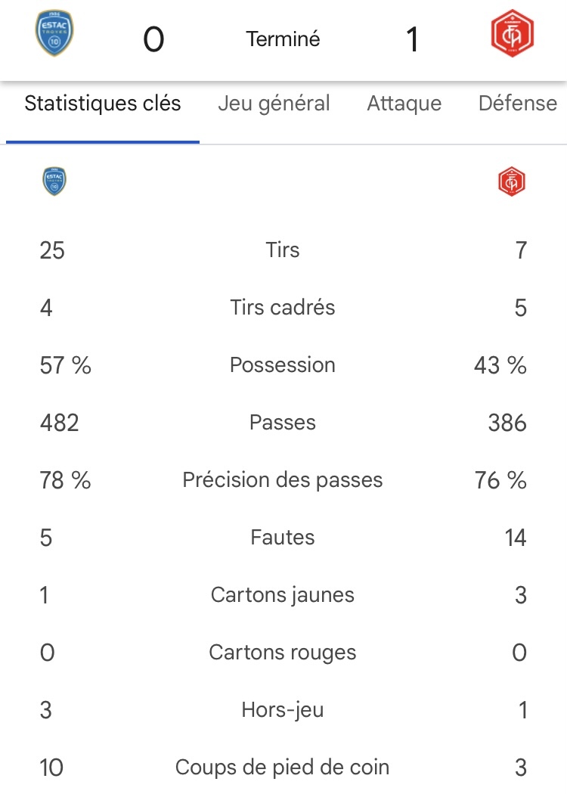This screenshot has width=567, height=794.
Task: Switch to the Défense tab
Action: click(x=518, y=104)
